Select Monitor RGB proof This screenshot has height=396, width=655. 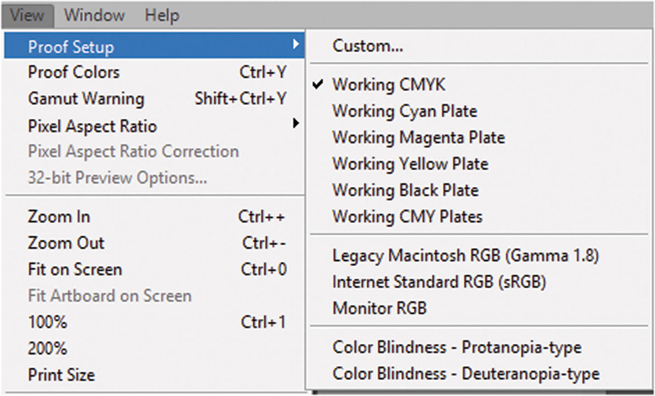[379, 308]
